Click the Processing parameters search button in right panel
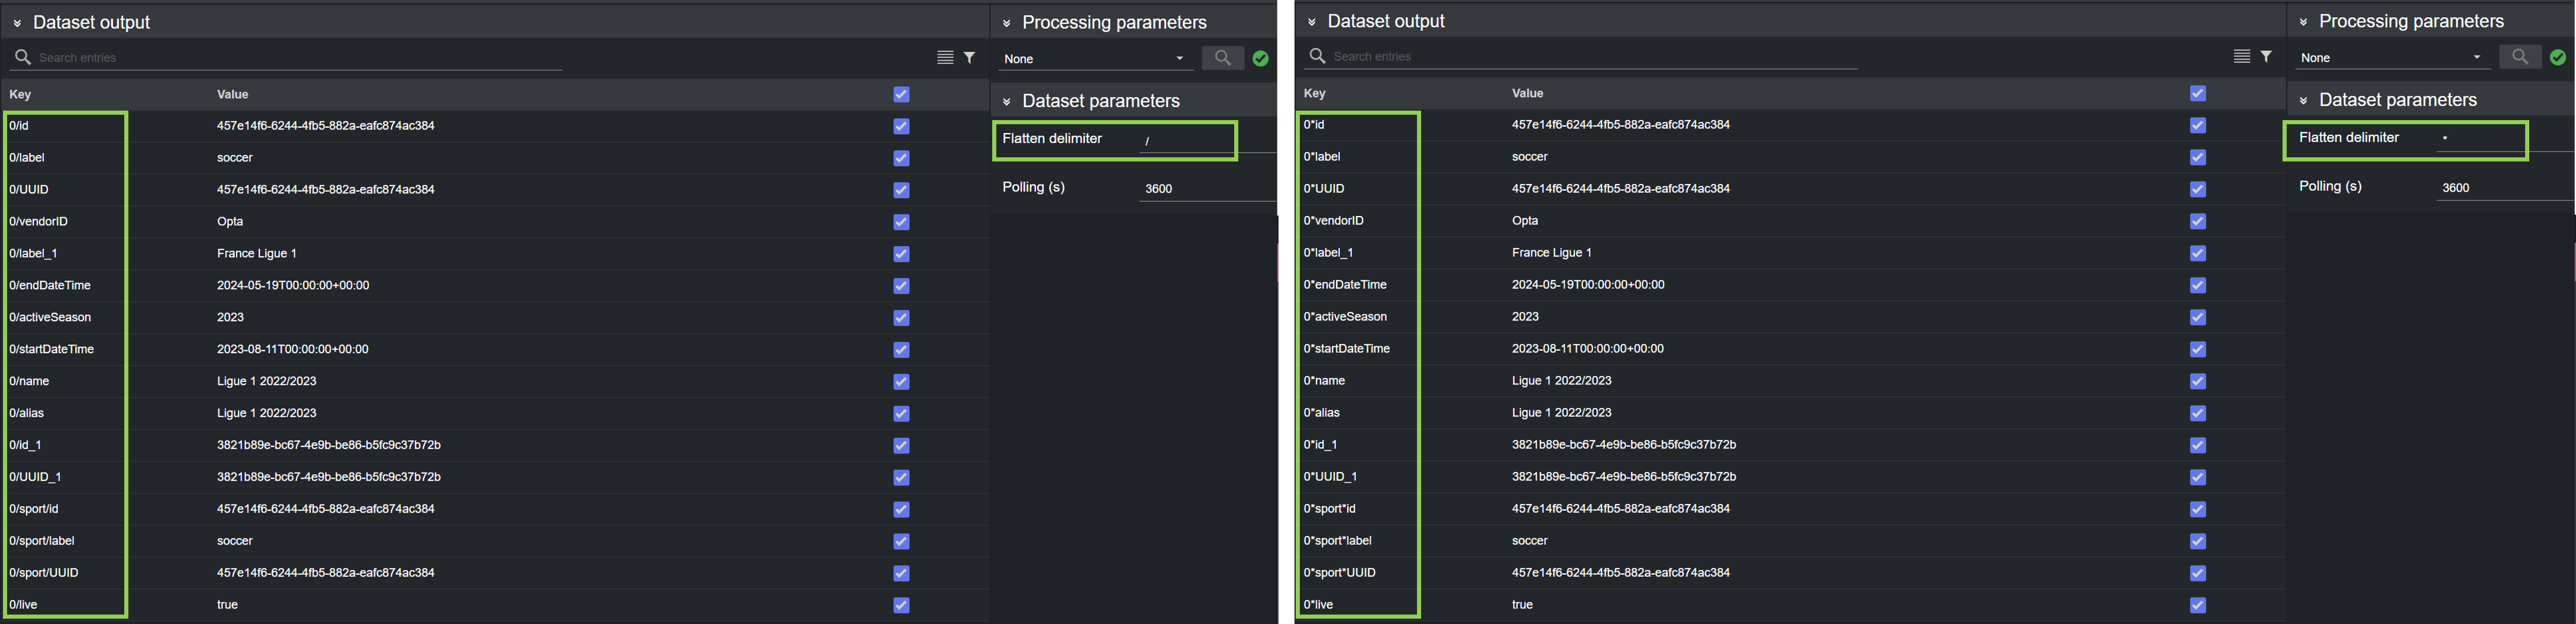 point(2519,57)
